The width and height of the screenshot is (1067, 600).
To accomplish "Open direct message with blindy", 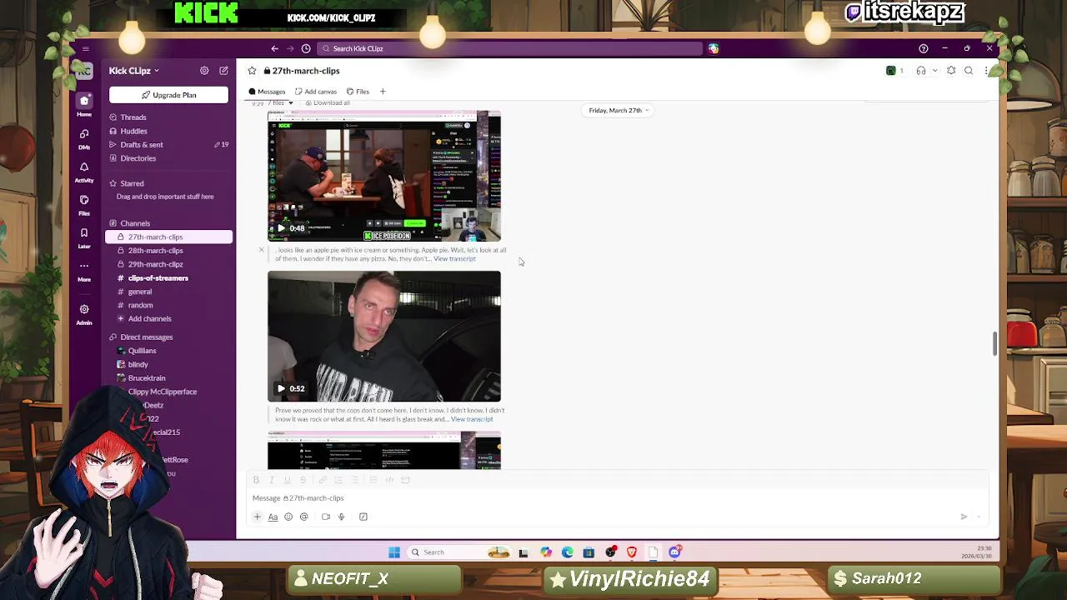I will coord(138,364).
